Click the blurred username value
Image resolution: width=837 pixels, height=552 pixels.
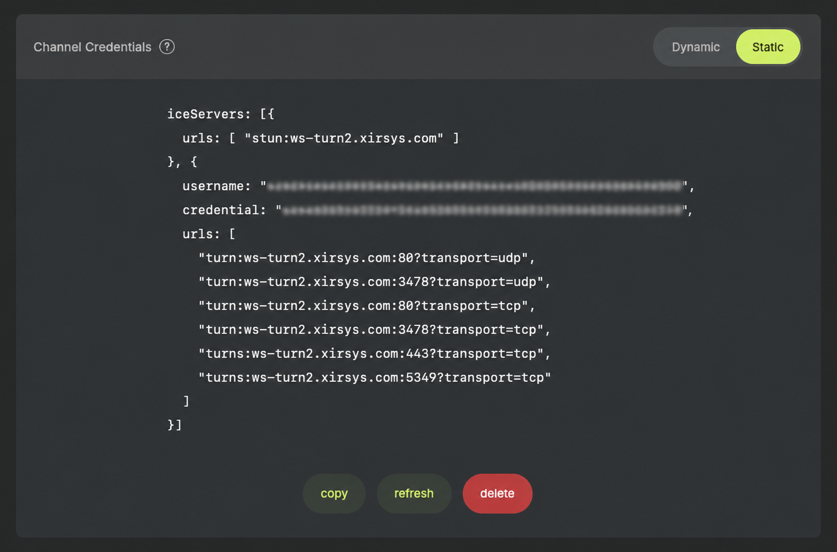coord(474,186)
